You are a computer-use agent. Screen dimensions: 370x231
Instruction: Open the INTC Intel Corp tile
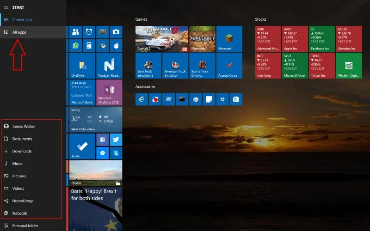(268, 66)
